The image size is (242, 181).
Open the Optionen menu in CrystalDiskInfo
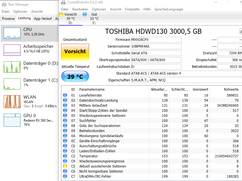pos(99,9)
